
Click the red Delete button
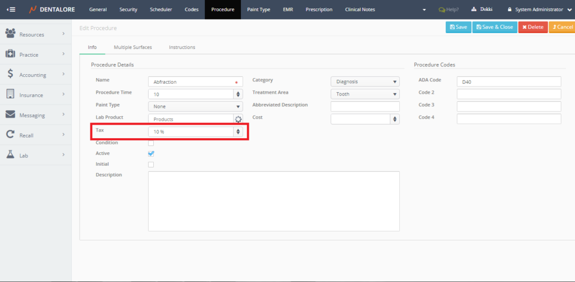coord(532,27)
